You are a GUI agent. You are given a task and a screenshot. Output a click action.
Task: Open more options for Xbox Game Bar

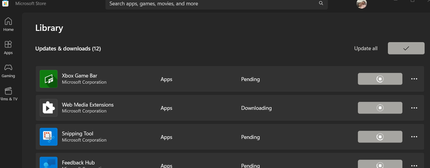point(414,79)
